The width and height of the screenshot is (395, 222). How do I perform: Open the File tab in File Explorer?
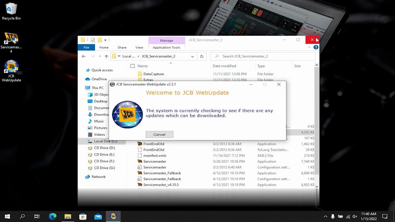pyautogui.click(x=86, y=47)
